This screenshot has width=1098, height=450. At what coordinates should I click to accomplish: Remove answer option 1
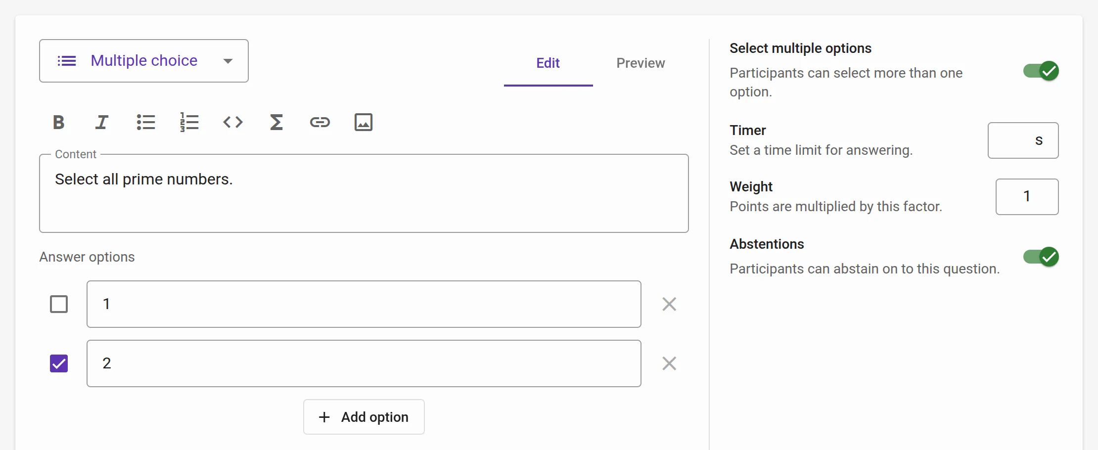click(669, 304)
